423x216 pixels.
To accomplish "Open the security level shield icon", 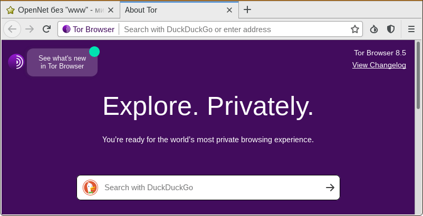I will coord(391,29).
